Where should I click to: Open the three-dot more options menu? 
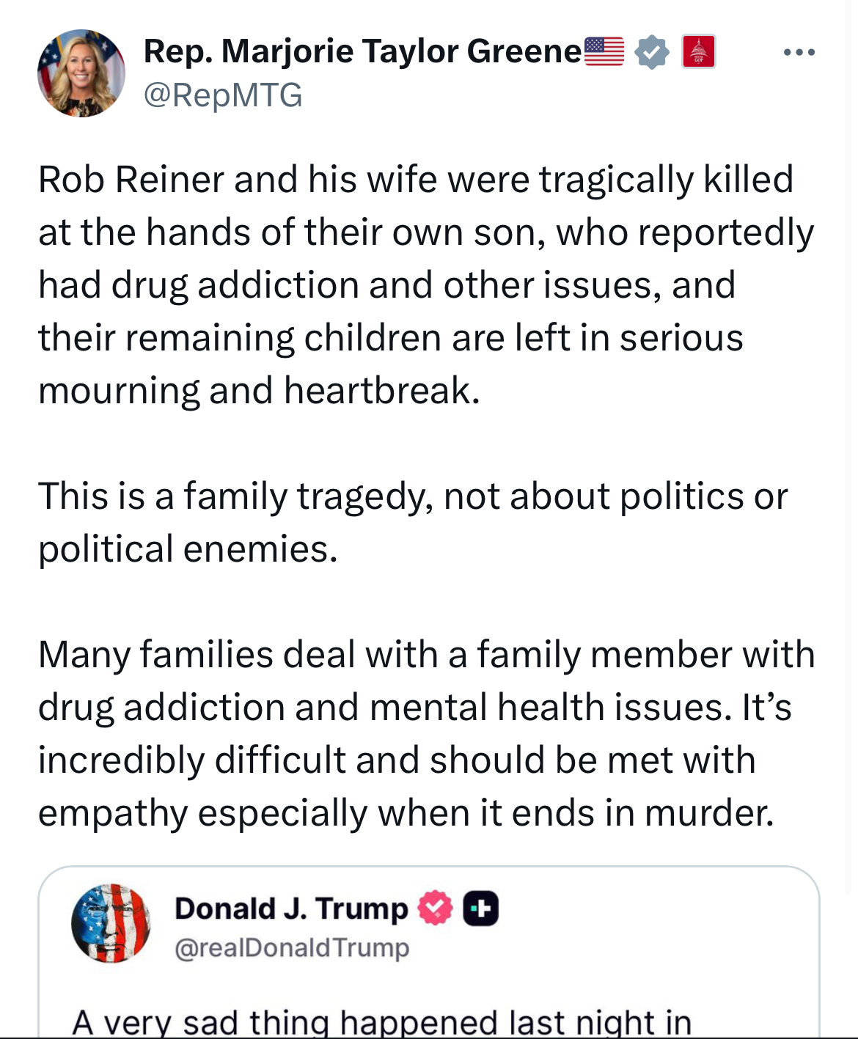[x=799, y=52]
